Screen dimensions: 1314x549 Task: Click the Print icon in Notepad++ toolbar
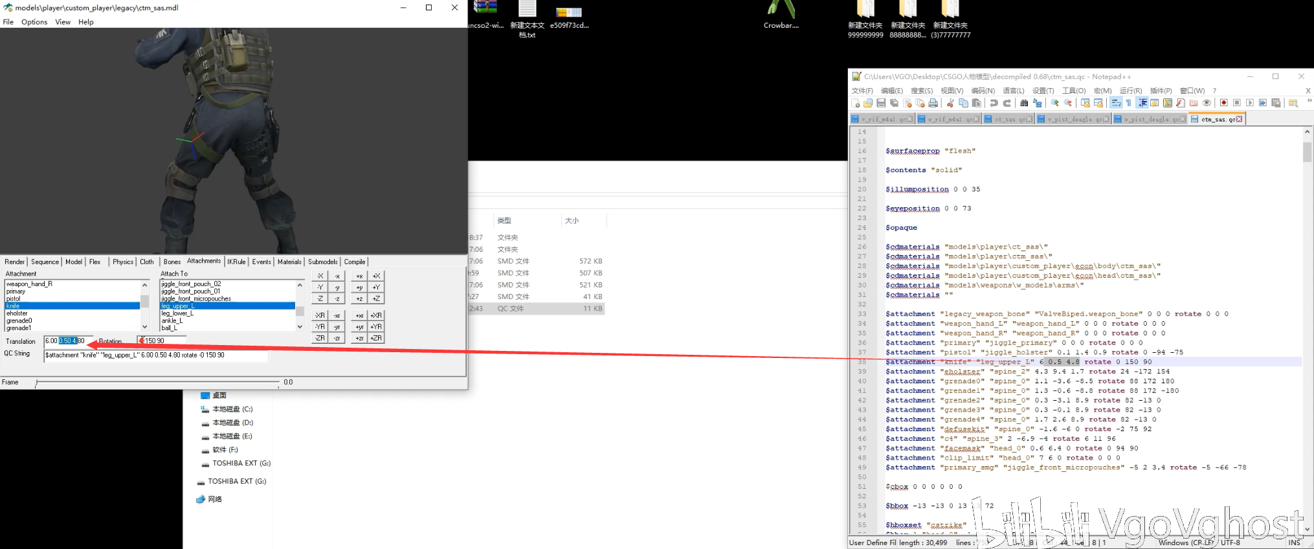pos(933,103)
